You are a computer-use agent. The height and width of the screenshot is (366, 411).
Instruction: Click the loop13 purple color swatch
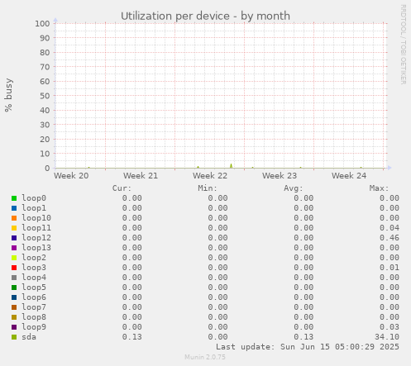tap(14, 248)
